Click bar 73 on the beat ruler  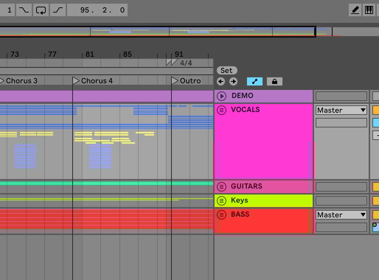coord(14,54)
